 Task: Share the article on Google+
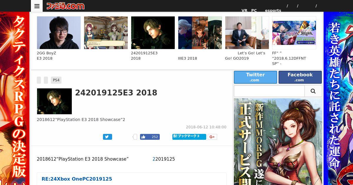[x=212, y=137]
